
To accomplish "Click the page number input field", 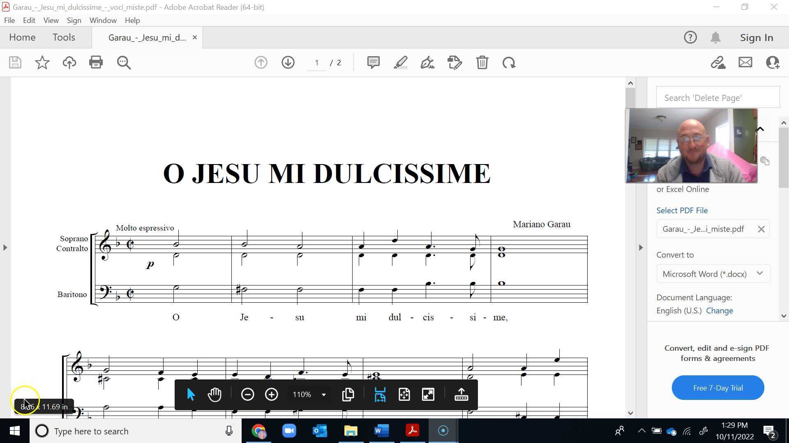I will tap(316, 62).
